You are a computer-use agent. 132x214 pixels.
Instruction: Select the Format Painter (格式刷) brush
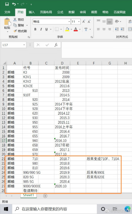(15, 31)
